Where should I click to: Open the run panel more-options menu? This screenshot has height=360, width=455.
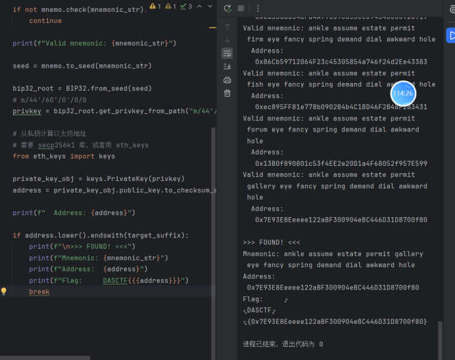[x=257, y=9]
